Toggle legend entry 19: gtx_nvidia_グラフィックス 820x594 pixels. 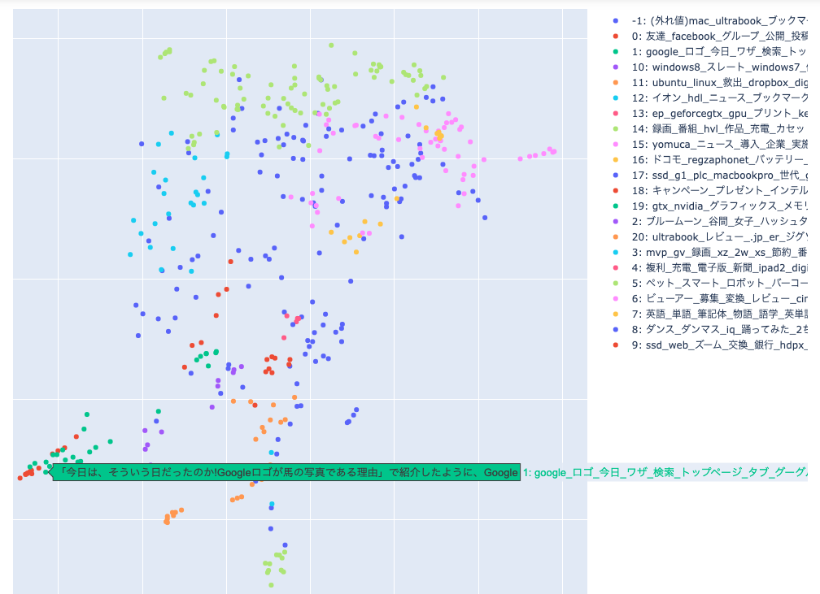pos(709,206)
